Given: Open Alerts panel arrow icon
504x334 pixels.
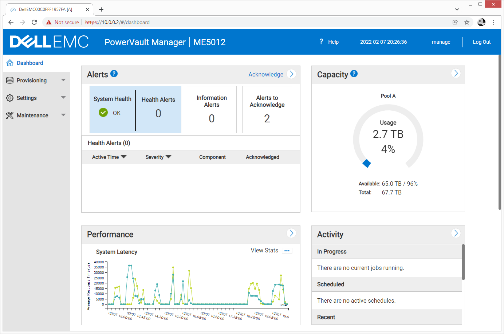Looking at the screenshot, I should click(291, 74).
